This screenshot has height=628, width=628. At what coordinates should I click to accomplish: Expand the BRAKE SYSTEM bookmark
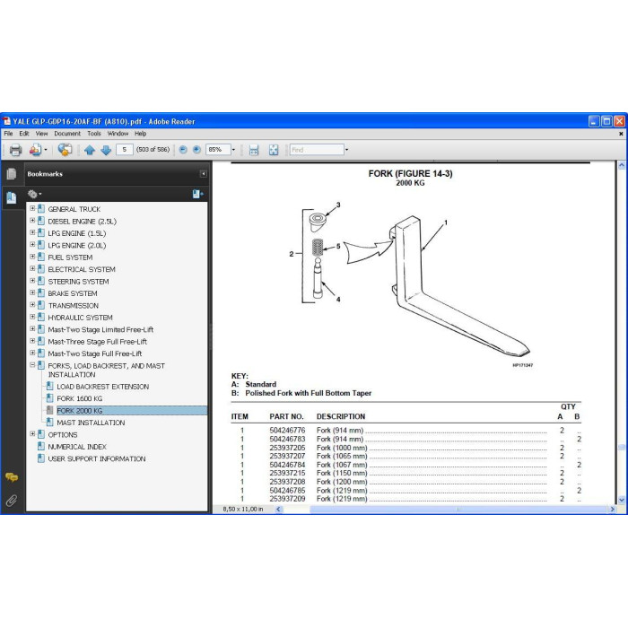pos(32,292)
